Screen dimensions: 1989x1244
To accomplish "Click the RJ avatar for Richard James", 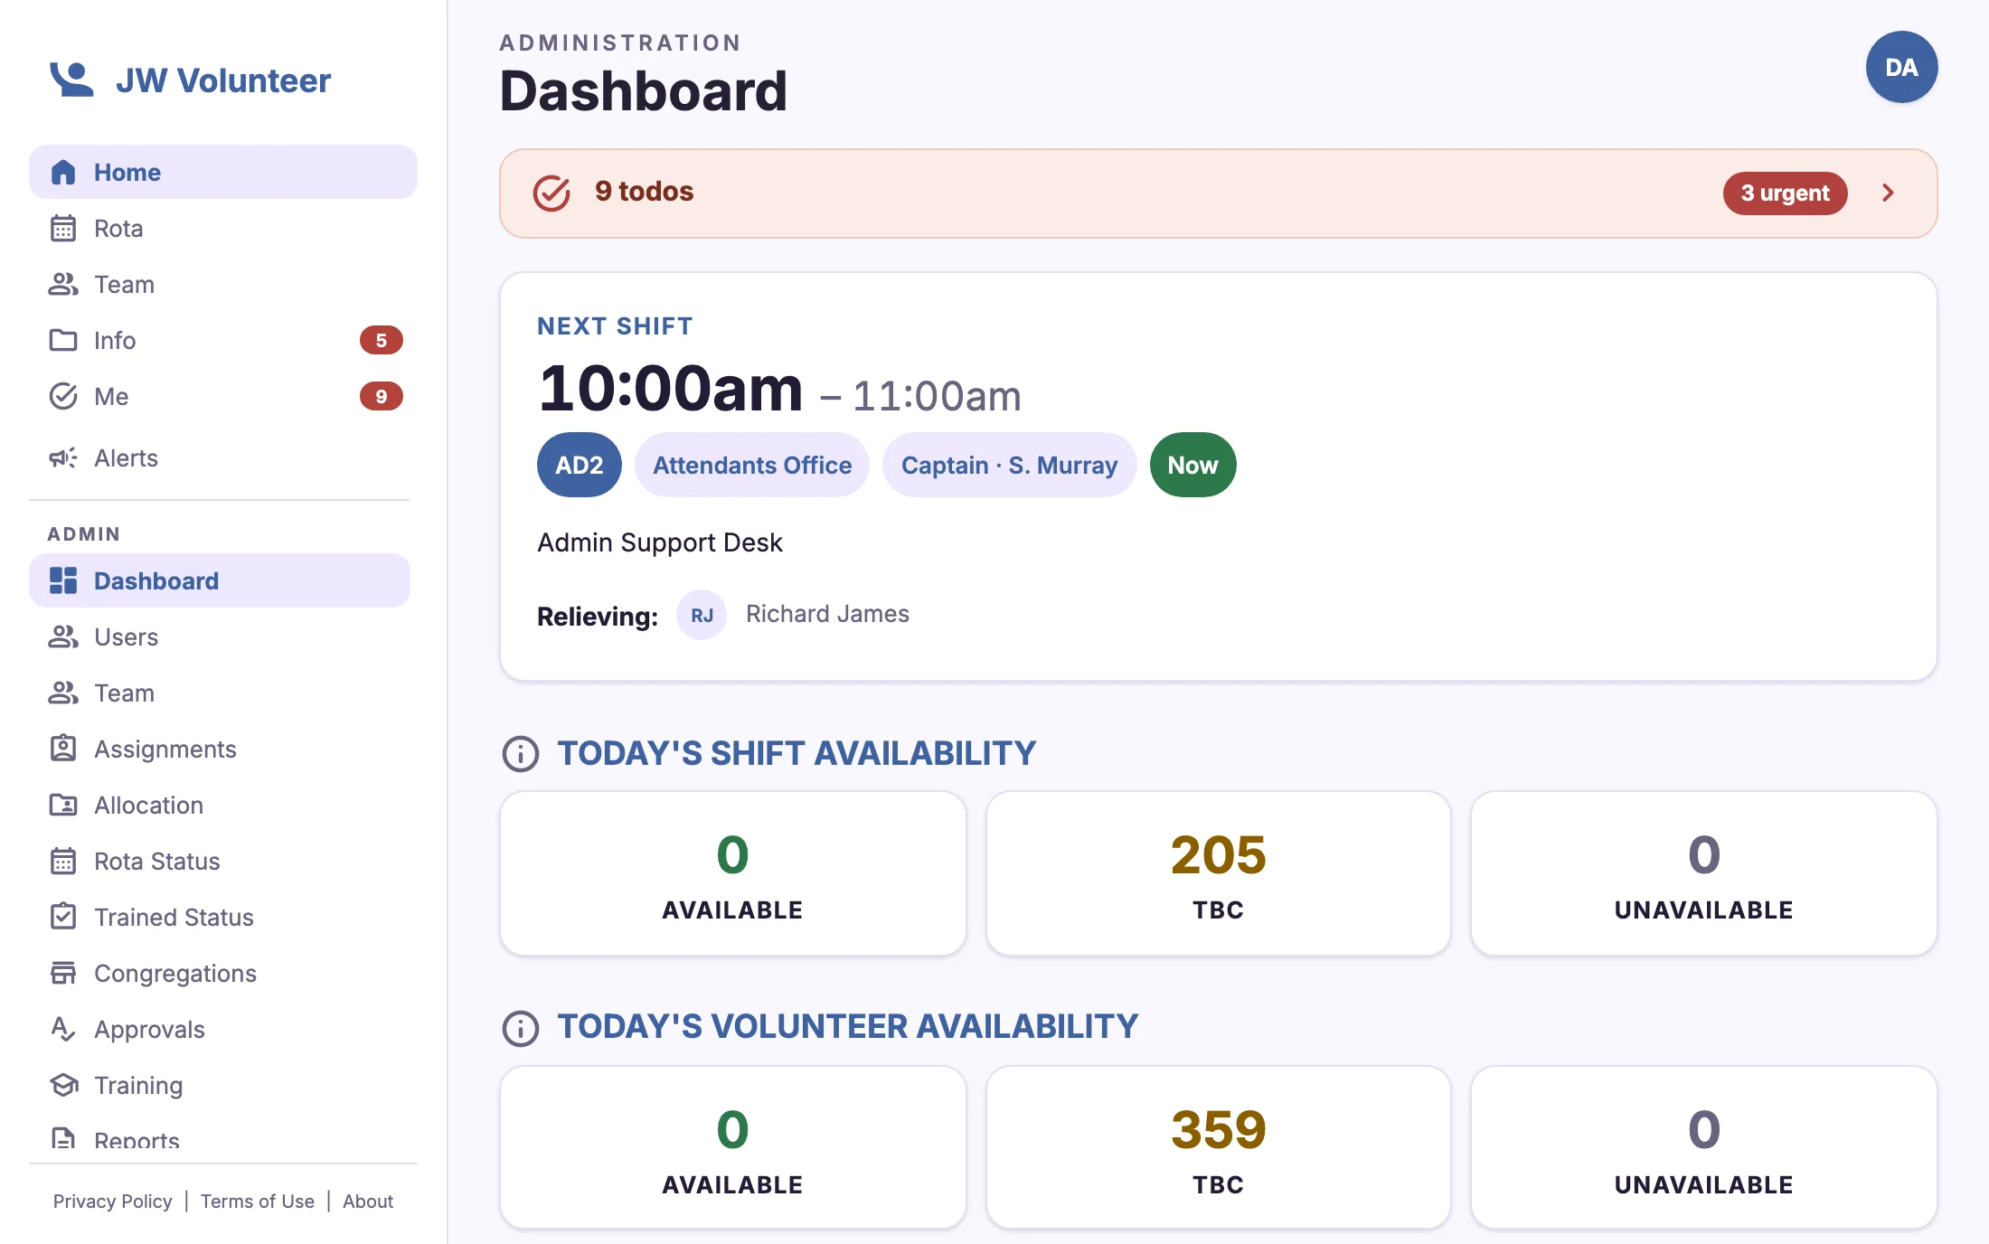I will [702, 615].
